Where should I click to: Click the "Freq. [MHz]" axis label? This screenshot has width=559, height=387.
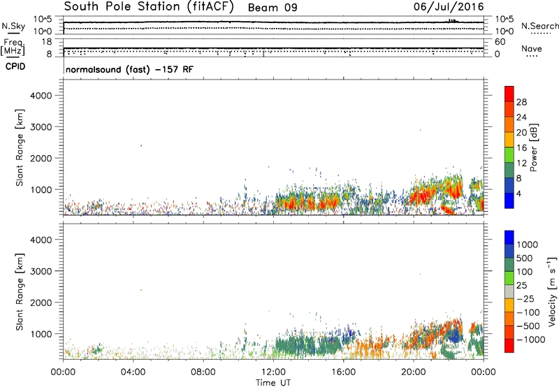click(x=13, y=47)
